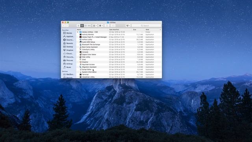Select MacBook device in the sidebar

click(x=69, y=75)
